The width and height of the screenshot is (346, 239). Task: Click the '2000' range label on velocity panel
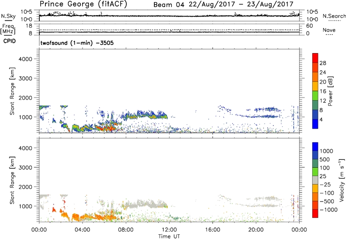(25, 187)
